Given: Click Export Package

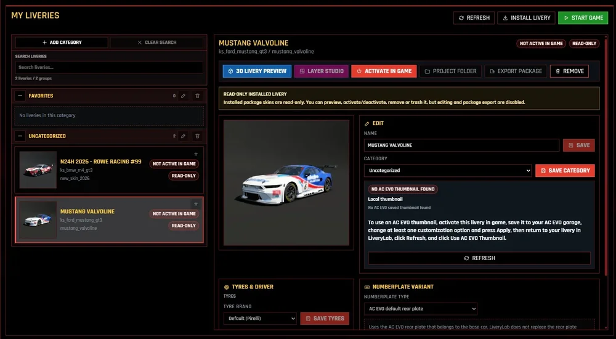Looking at the screenshot, I should (x=516, y=71).
